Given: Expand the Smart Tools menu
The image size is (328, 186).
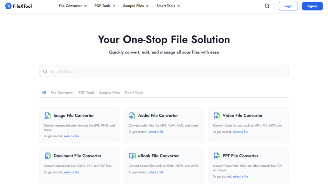Looking at the screenshot, I should (168, 6).
